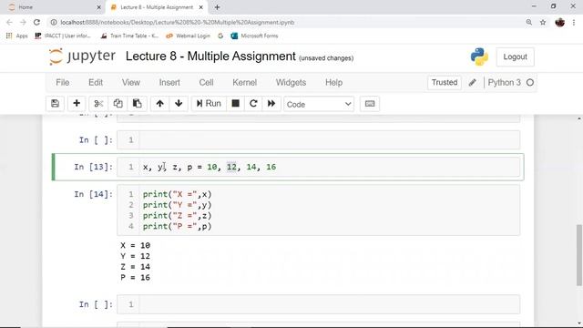Open Microsoft Forms bookmark

tap(255, 36)
